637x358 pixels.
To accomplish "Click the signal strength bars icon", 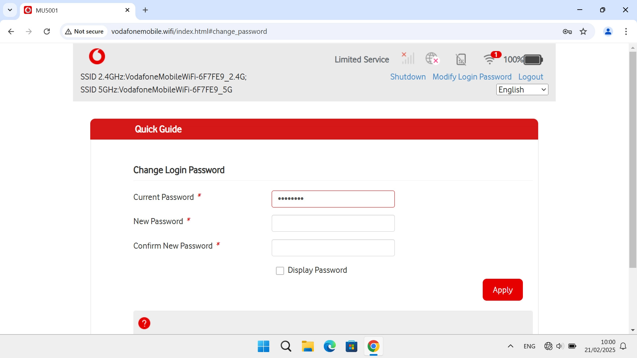I will [408, 59].
